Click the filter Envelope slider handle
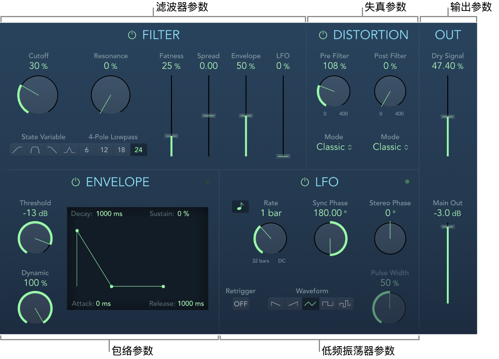Viewport: 499px width, 359px height. pos(246,116)
